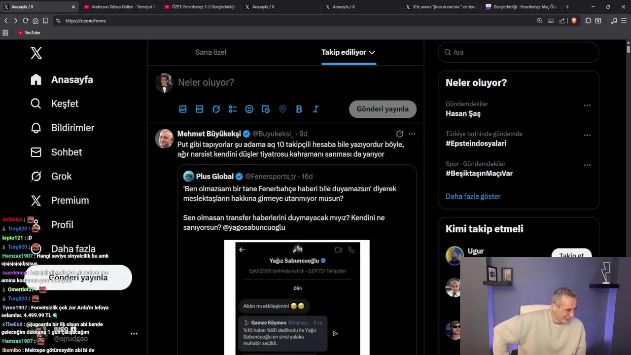Reload the page
Image resolution: width=631 pixels, height=355 pixels.
(x=25, y=21)
